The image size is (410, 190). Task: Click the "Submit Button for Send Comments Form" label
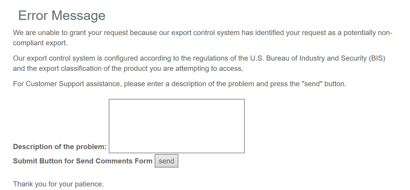(83, 161)
